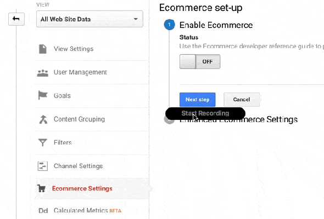Select Ecommerce Settings in sidebar
The width and height of the screenshot is (324, 219).
[x=82, y=188]
